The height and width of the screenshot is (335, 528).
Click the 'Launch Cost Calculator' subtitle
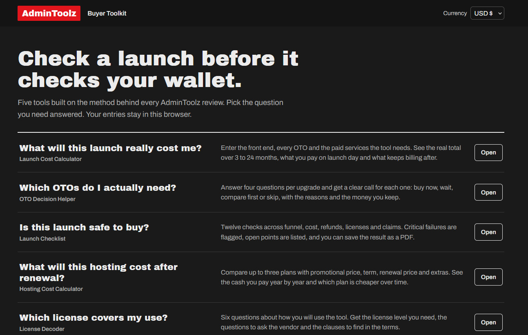point(51,159)
